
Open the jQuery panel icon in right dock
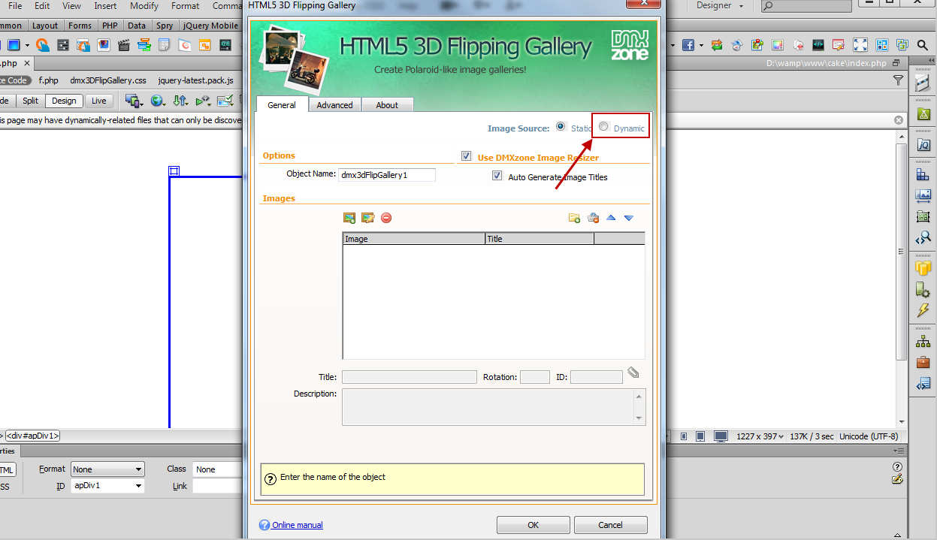click(923, 144)
